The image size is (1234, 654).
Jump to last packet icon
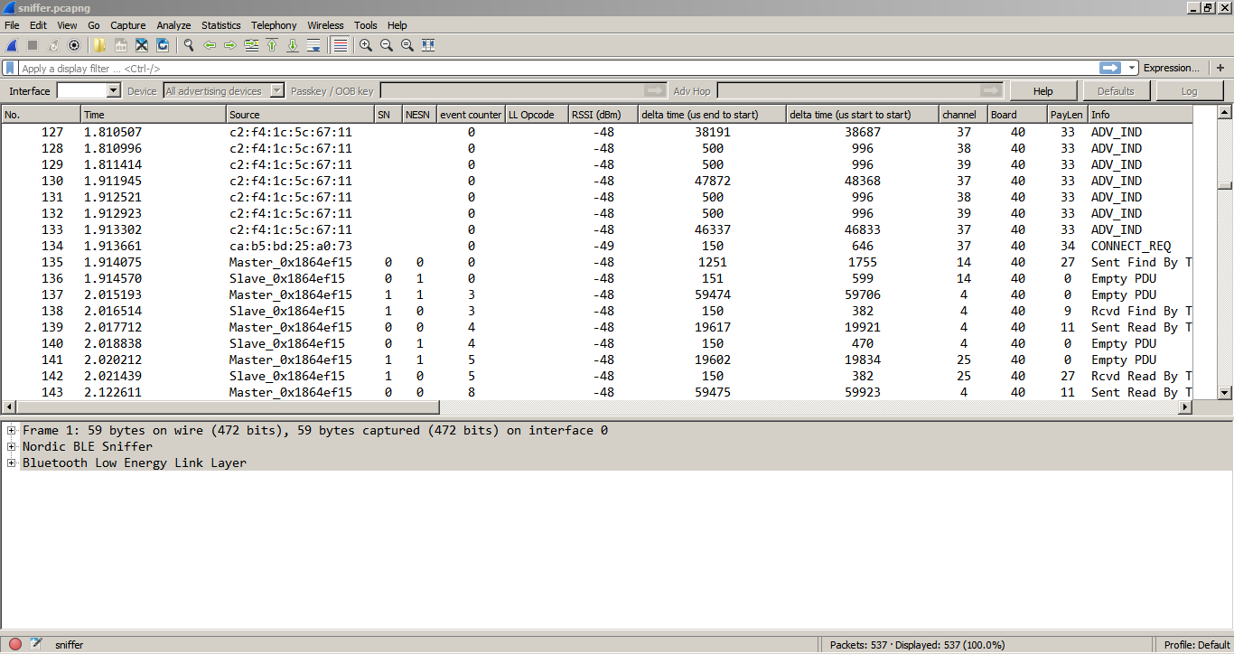pos(293,45)
